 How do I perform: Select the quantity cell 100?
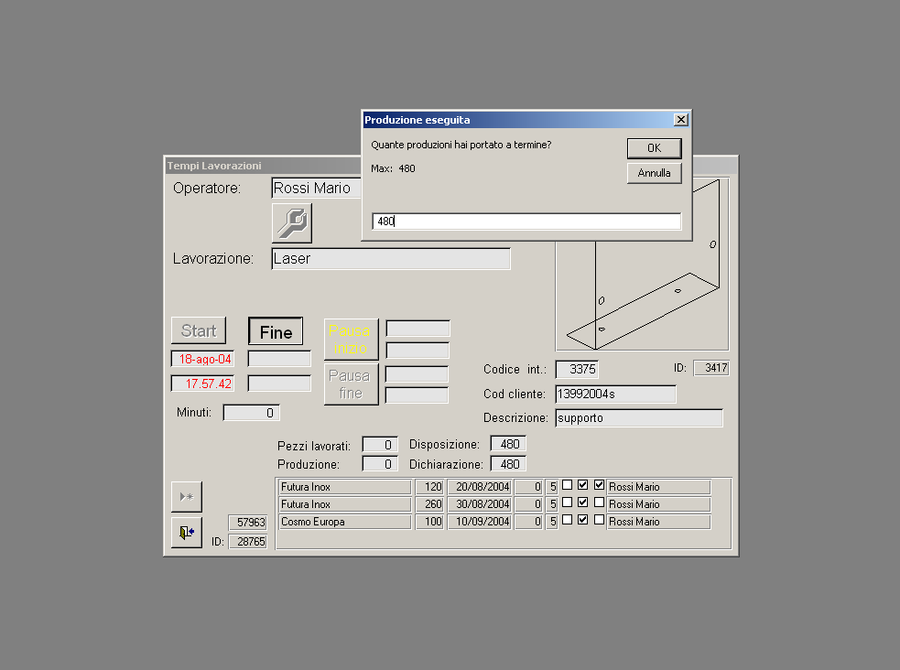tap(429, 522)
